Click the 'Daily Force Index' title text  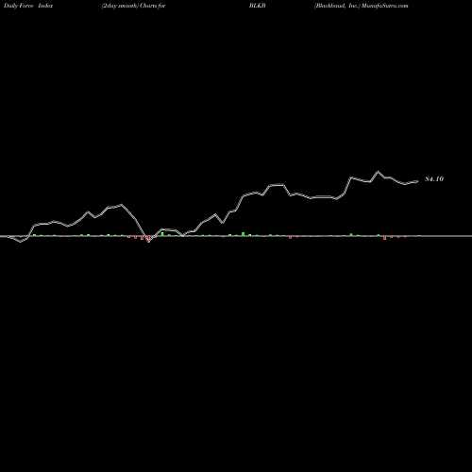pyautogui.click(x=28, y=6)
